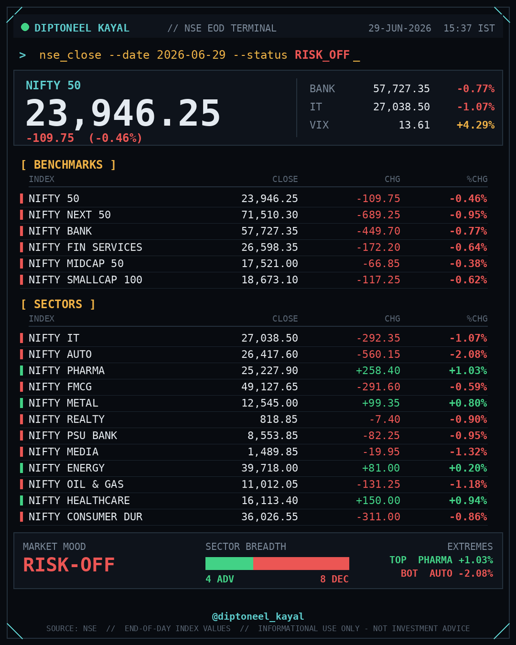
Task: Click the date 29-JUN-2026 in the header
Action: click(399, 28)
